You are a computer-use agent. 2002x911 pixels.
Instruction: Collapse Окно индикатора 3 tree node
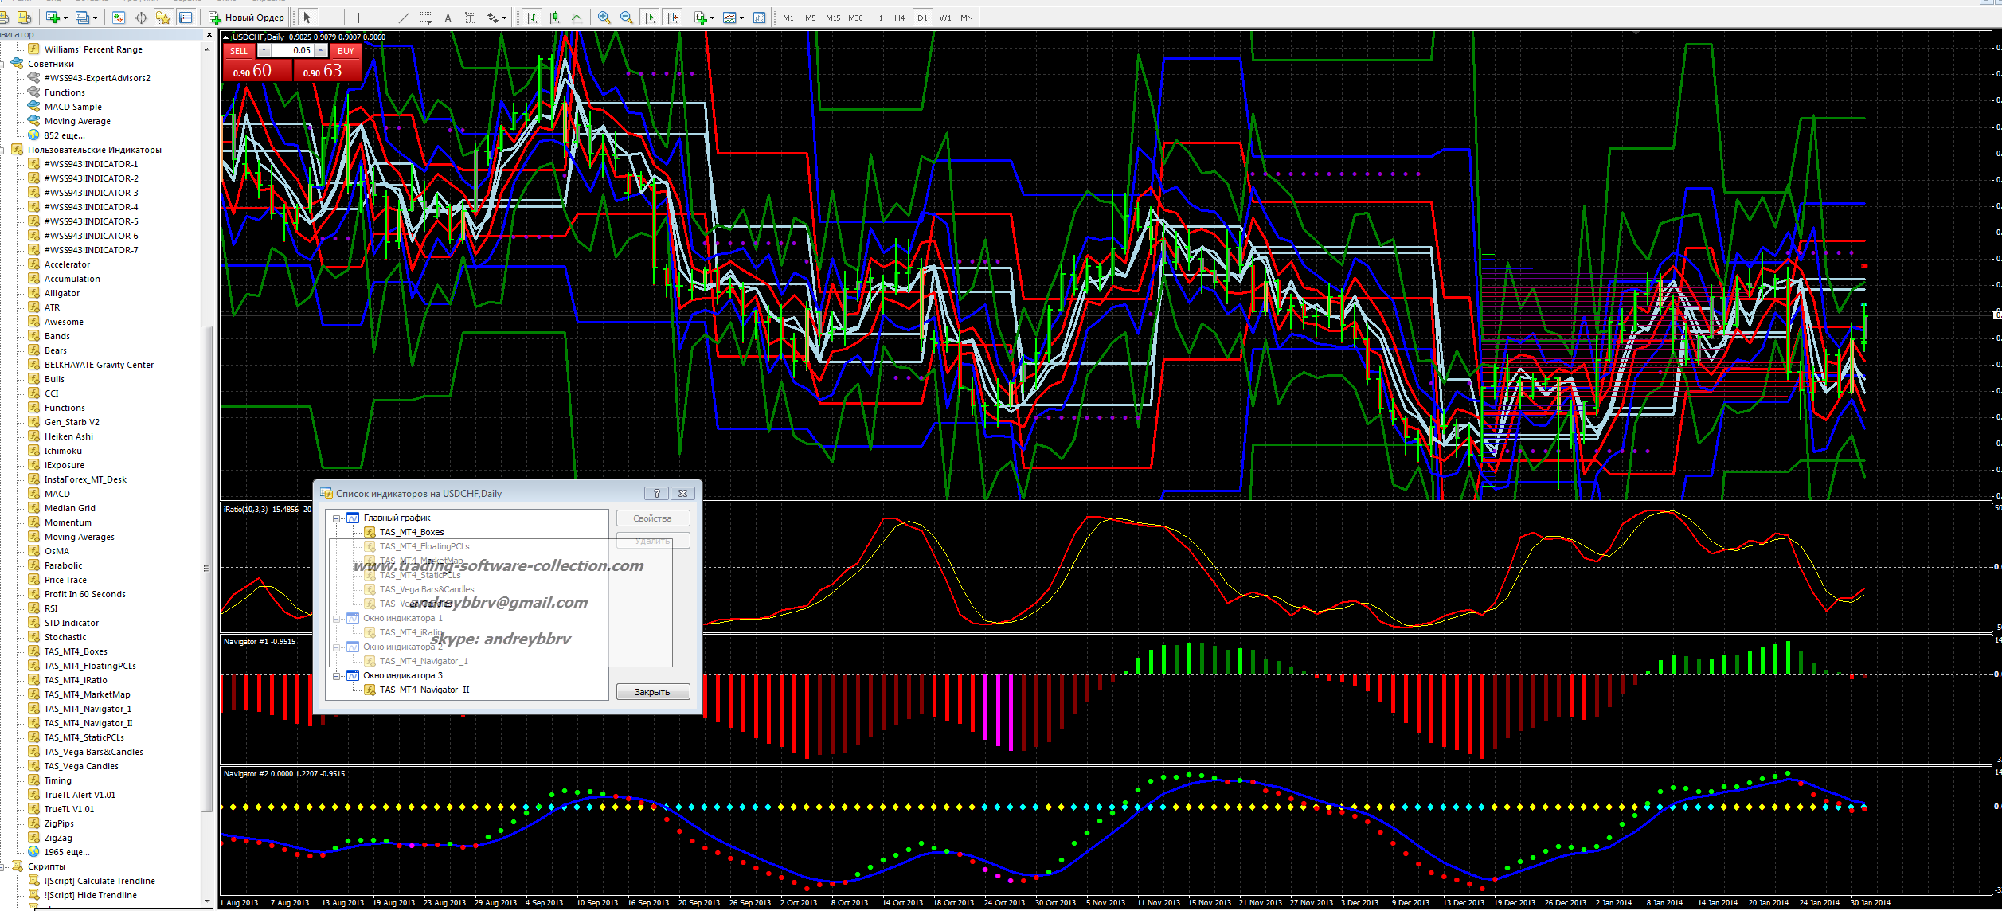pos(337,676)
